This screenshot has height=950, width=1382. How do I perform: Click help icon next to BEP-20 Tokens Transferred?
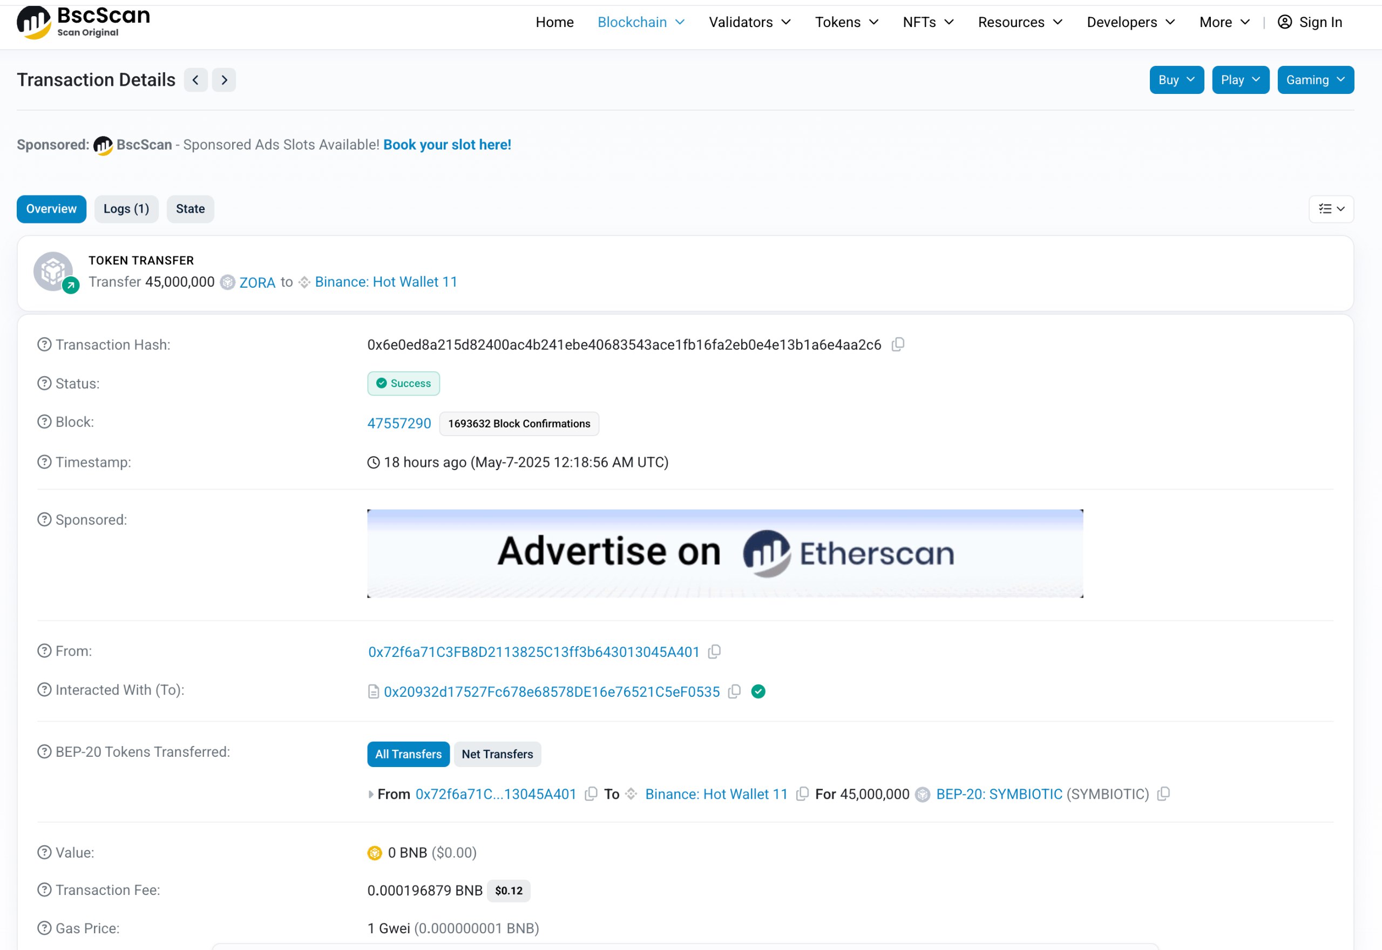pos(45,752)
